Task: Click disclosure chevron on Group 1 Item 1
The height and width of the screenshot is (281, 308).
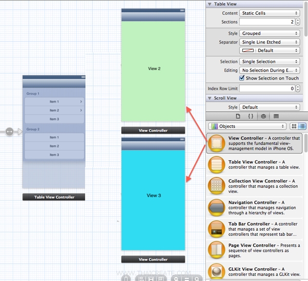Action: click(81, 102)
